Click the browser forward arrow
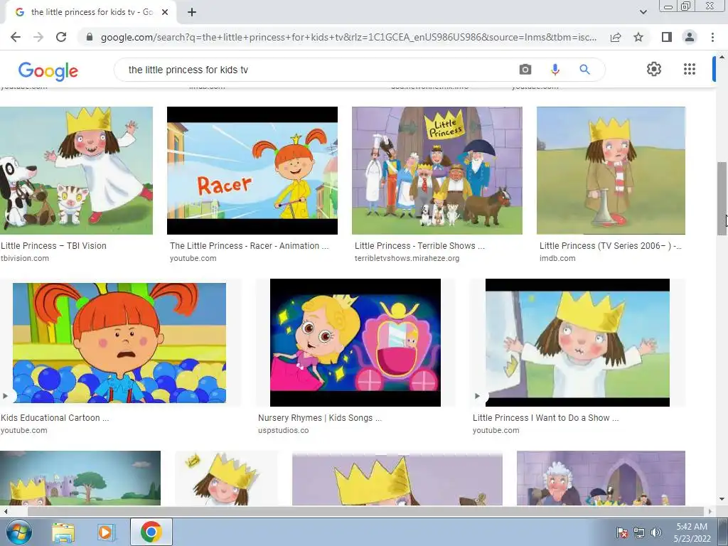 [38, 37]
